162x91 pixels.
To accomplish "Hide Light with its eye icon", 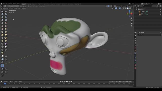I will coord(160,13).
